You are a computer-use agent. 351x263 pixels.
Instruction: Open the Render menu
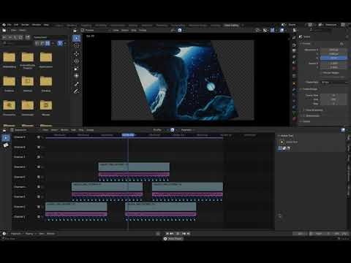tap(25, 25)
